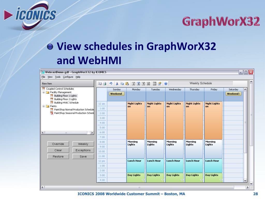The image size is (265, 199).
Task: Click the Building Floor 2 Lights schedule icon
Action: coord(52,99)
